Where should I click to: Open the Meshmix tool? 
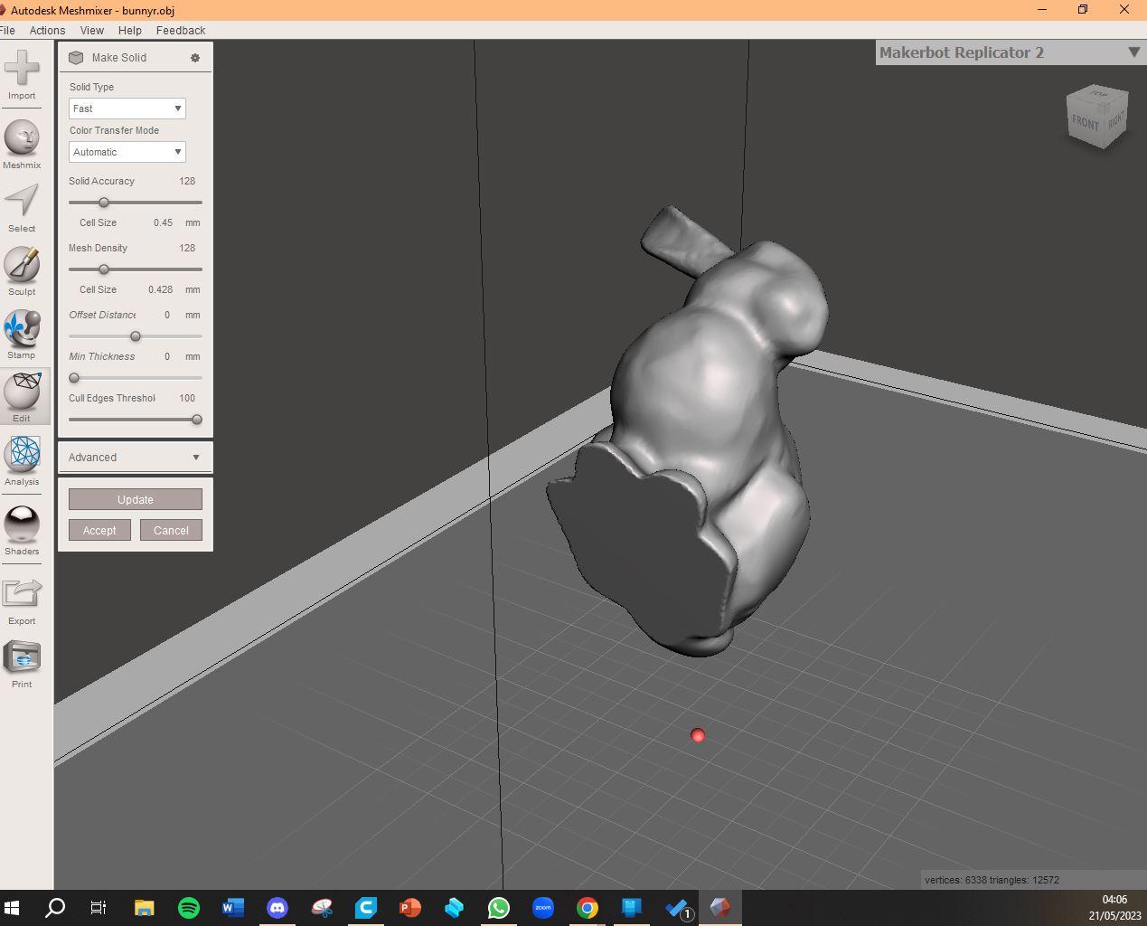[x=22, y=145]
